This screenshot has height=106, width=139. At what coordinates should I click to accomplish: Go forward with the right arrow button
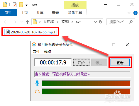(x=15, y=22)
